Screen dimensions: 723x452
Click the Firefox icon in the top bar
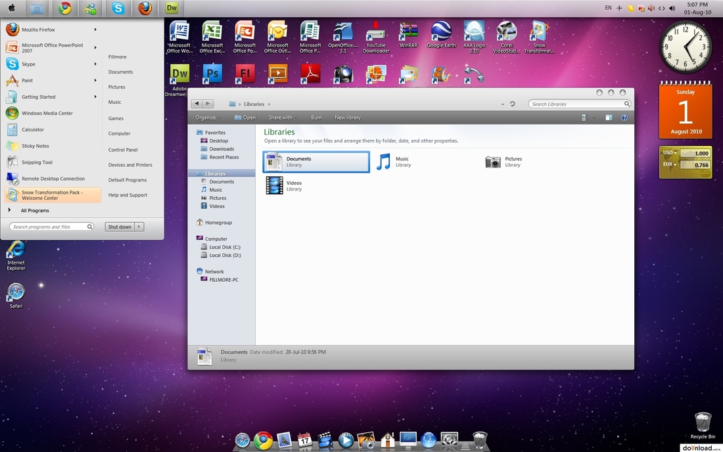point(145,9)
